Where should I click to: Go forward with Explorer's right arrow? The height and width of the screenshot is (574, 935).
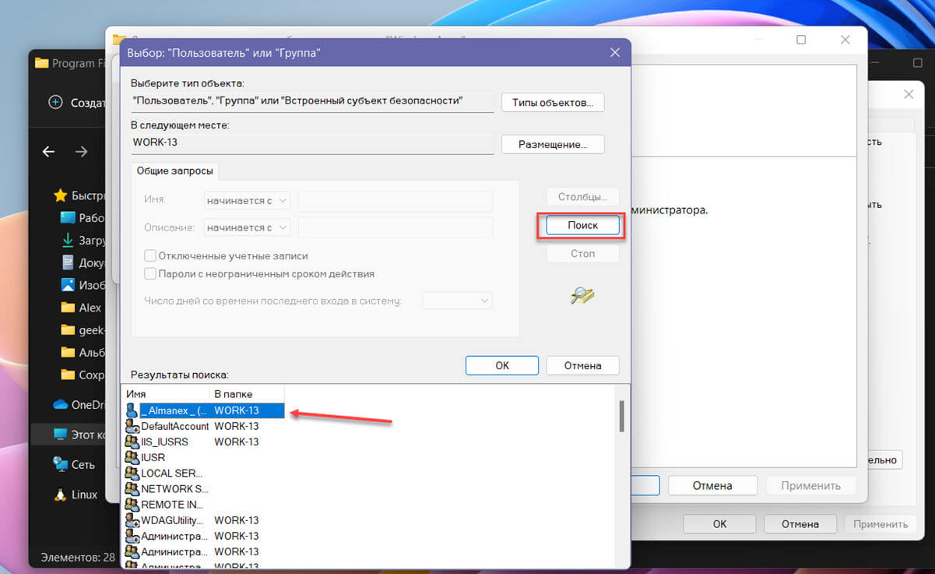81,152
